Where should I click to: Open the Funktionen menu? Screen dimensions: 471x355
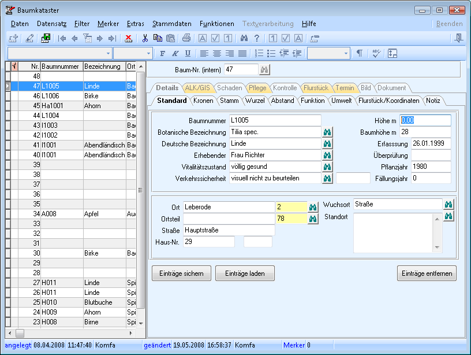217,24
